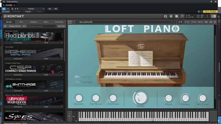Open Multis of MKS-2000 library

[46, 59]
